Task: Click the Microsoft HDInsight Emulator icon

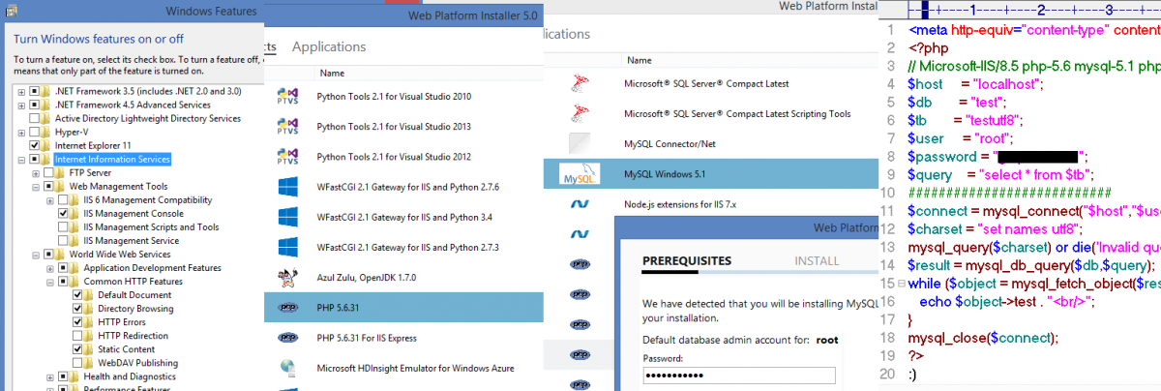Action: coord(287,368)
